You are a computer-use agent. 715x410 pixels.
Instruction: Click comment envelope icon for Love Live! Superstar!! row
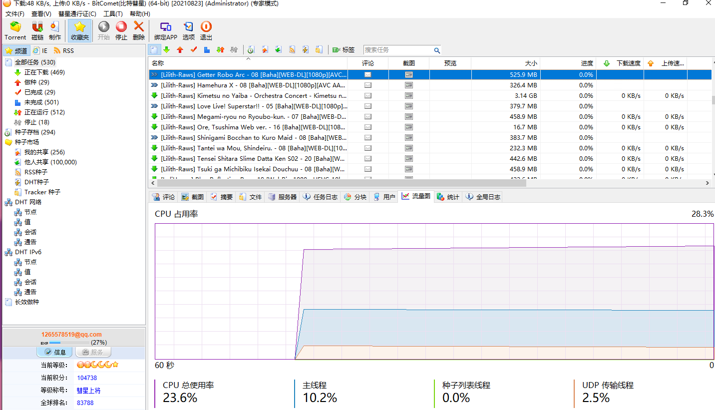368,106
